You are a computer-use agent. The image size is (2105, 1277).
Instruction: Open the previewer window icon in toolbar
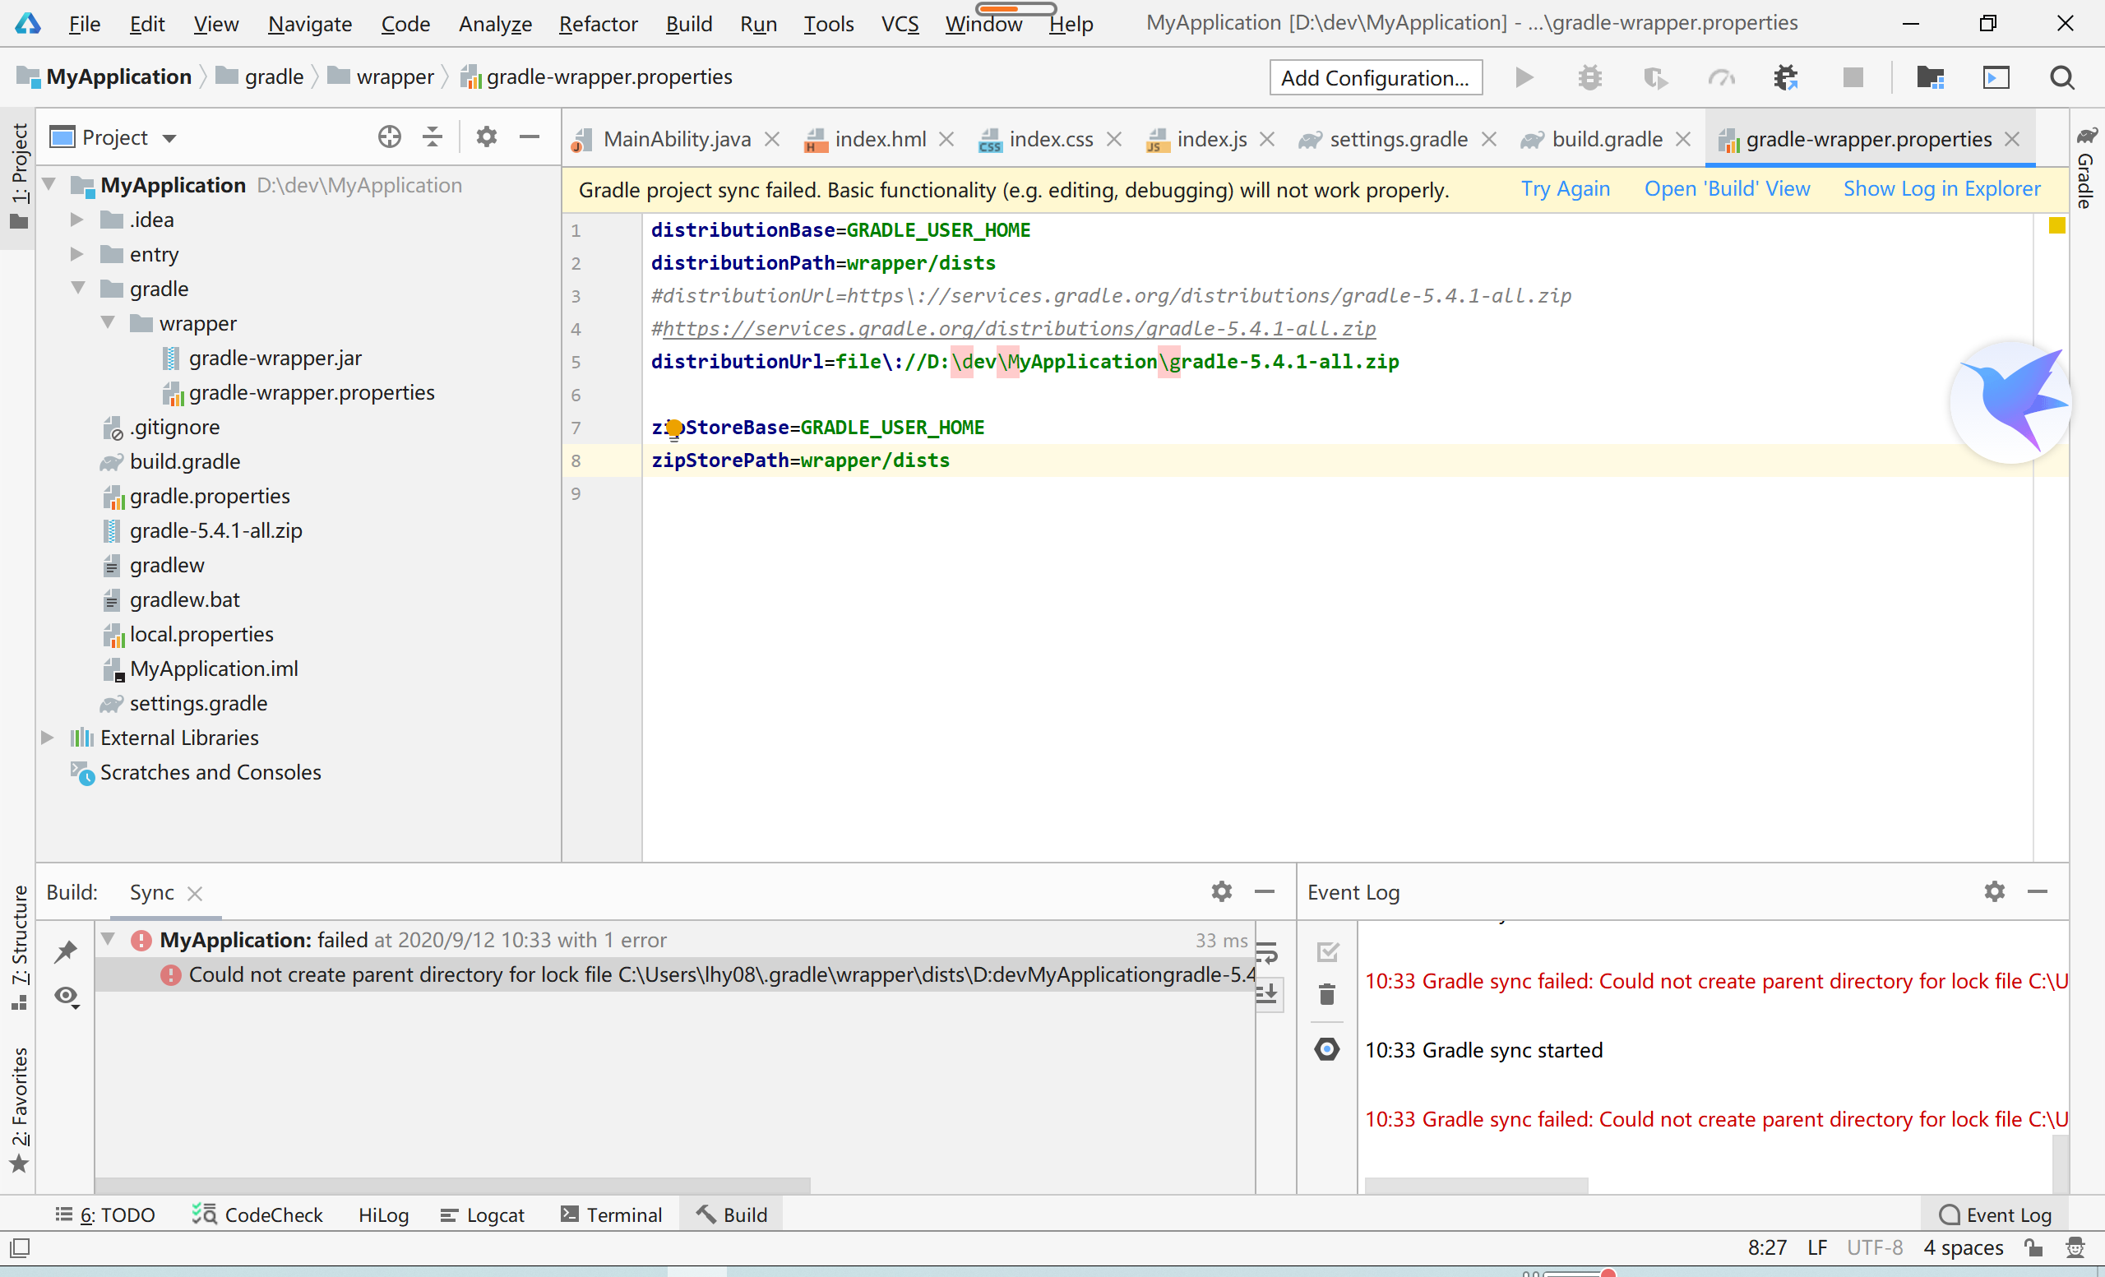[1996, 78]
